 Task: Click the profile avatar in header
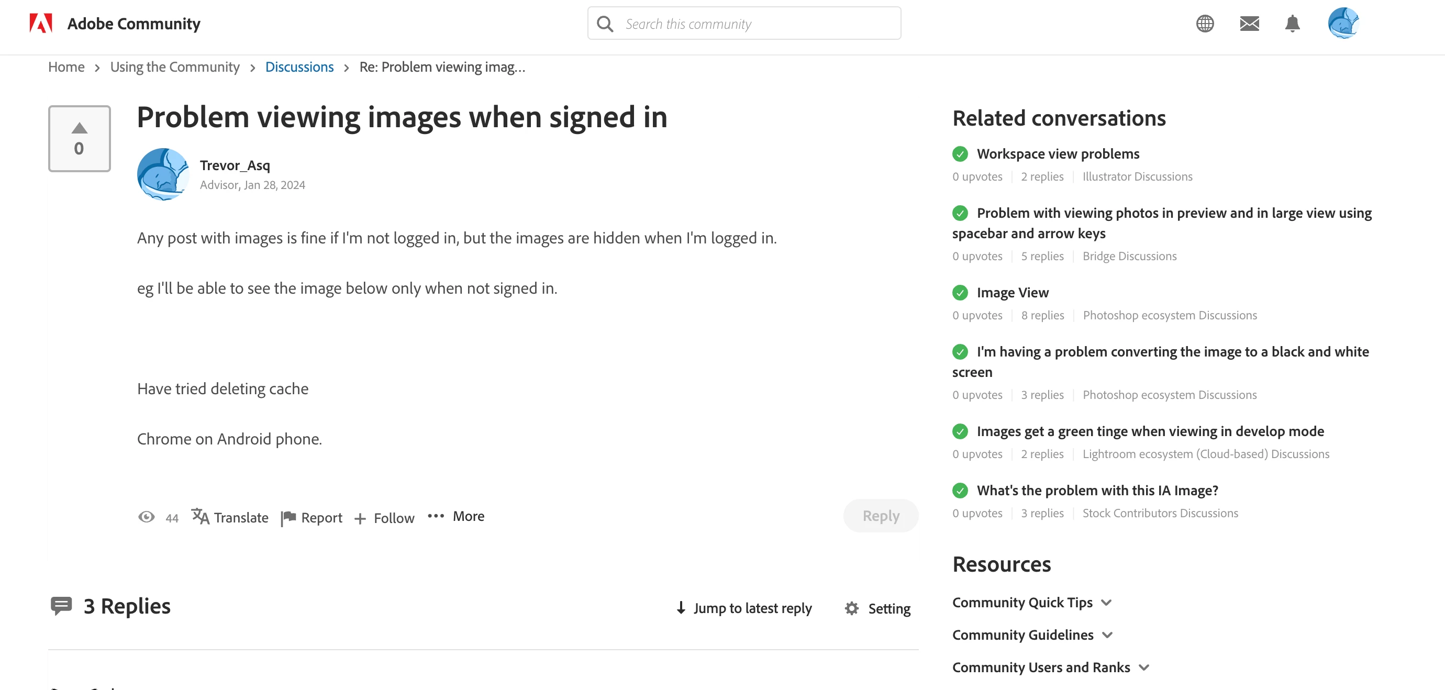pos(1343,24)
